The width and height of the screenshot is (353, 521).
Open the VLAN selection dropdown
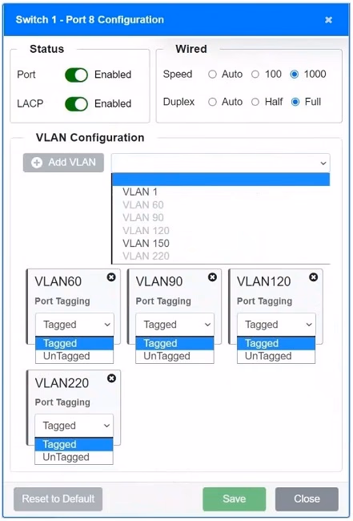tap(221, 163)
